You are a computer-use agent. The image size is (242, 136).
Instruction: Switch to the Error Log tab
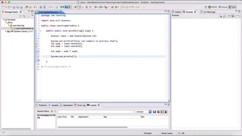coord(80,105)
